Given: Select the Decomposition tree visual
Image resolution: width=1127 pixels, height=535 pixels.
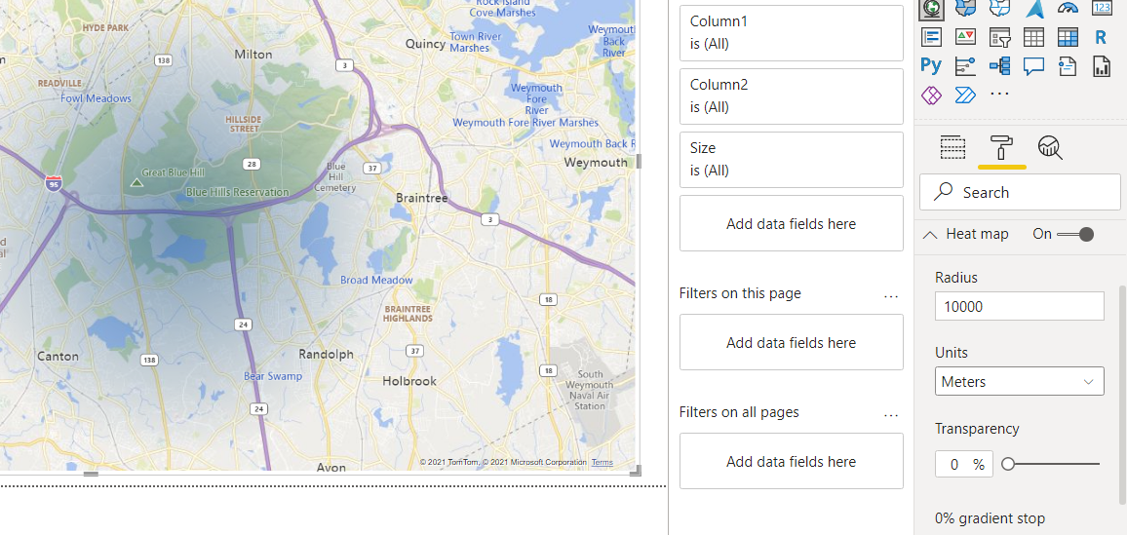Looking at the screenshot, I should tap(1000, 67).
